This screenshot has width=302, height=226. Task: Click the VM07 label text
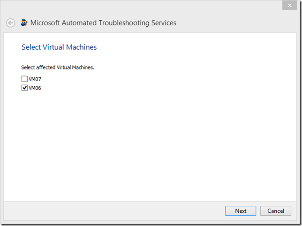tap(35, 79)
